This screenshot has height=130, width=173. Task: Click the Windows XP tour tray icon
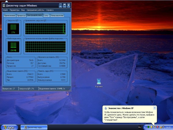(x=155, y=127)
